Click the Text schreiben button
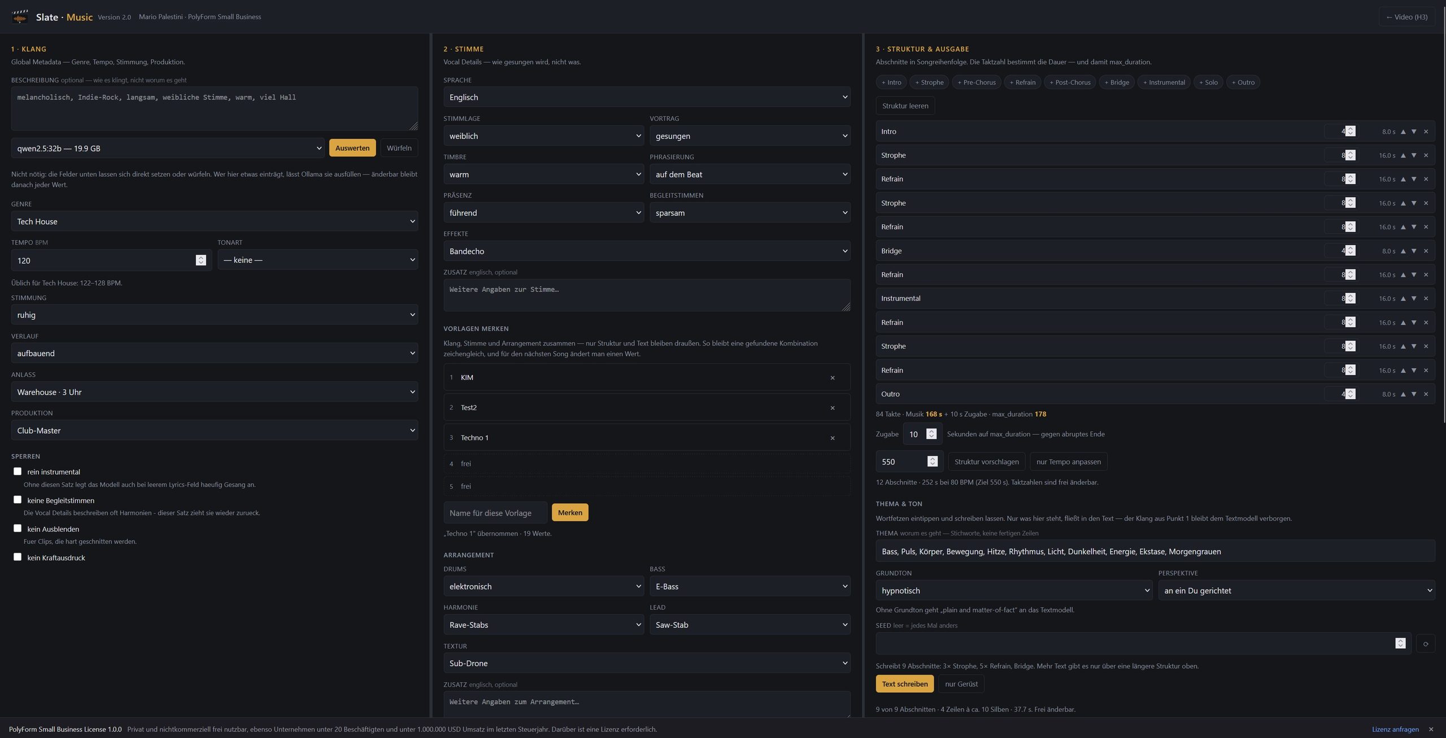1446x738 pixels. [905, 684]
